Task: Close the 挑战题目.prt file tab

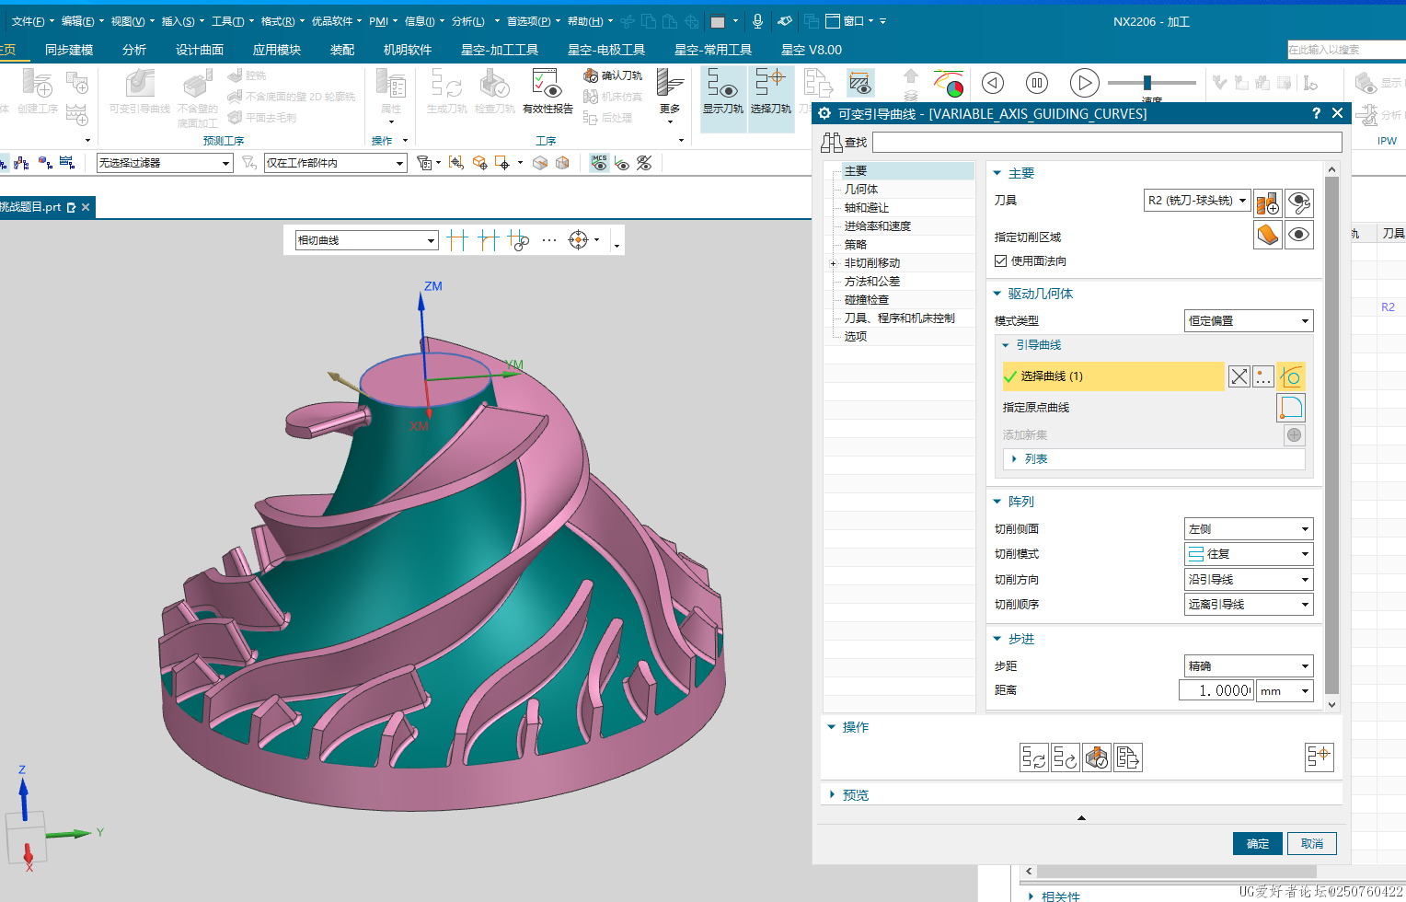Action: click(86, 207)
